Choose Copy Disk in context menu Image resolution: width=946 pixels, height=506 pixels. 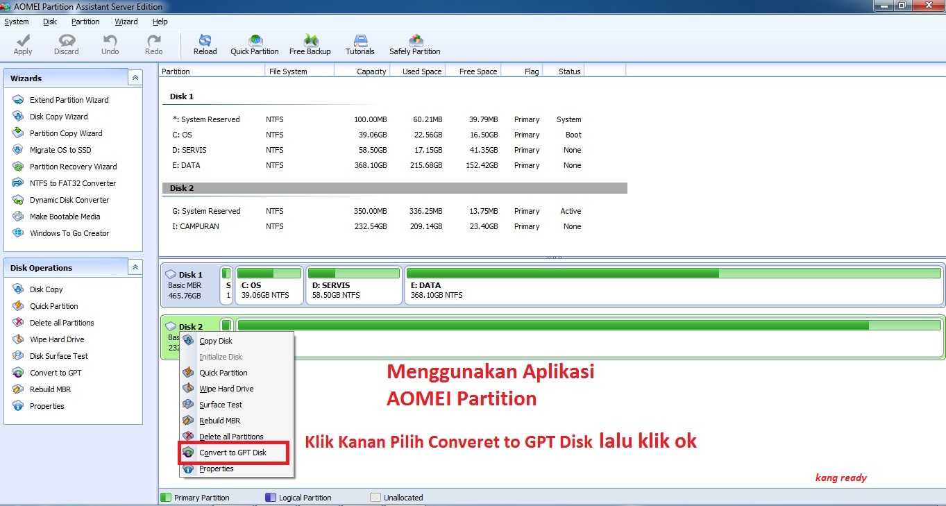coord(236,341)
